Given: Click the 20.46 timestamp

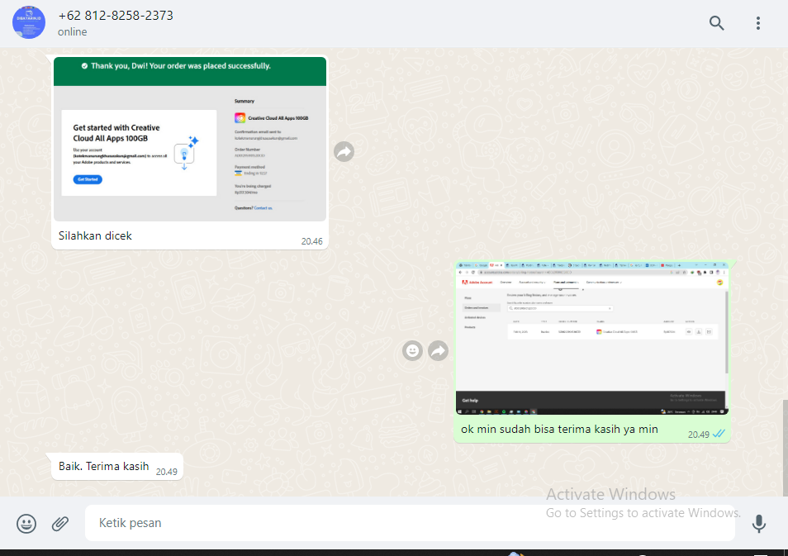Looking at the screenshot, I should [x=311, y=241].
